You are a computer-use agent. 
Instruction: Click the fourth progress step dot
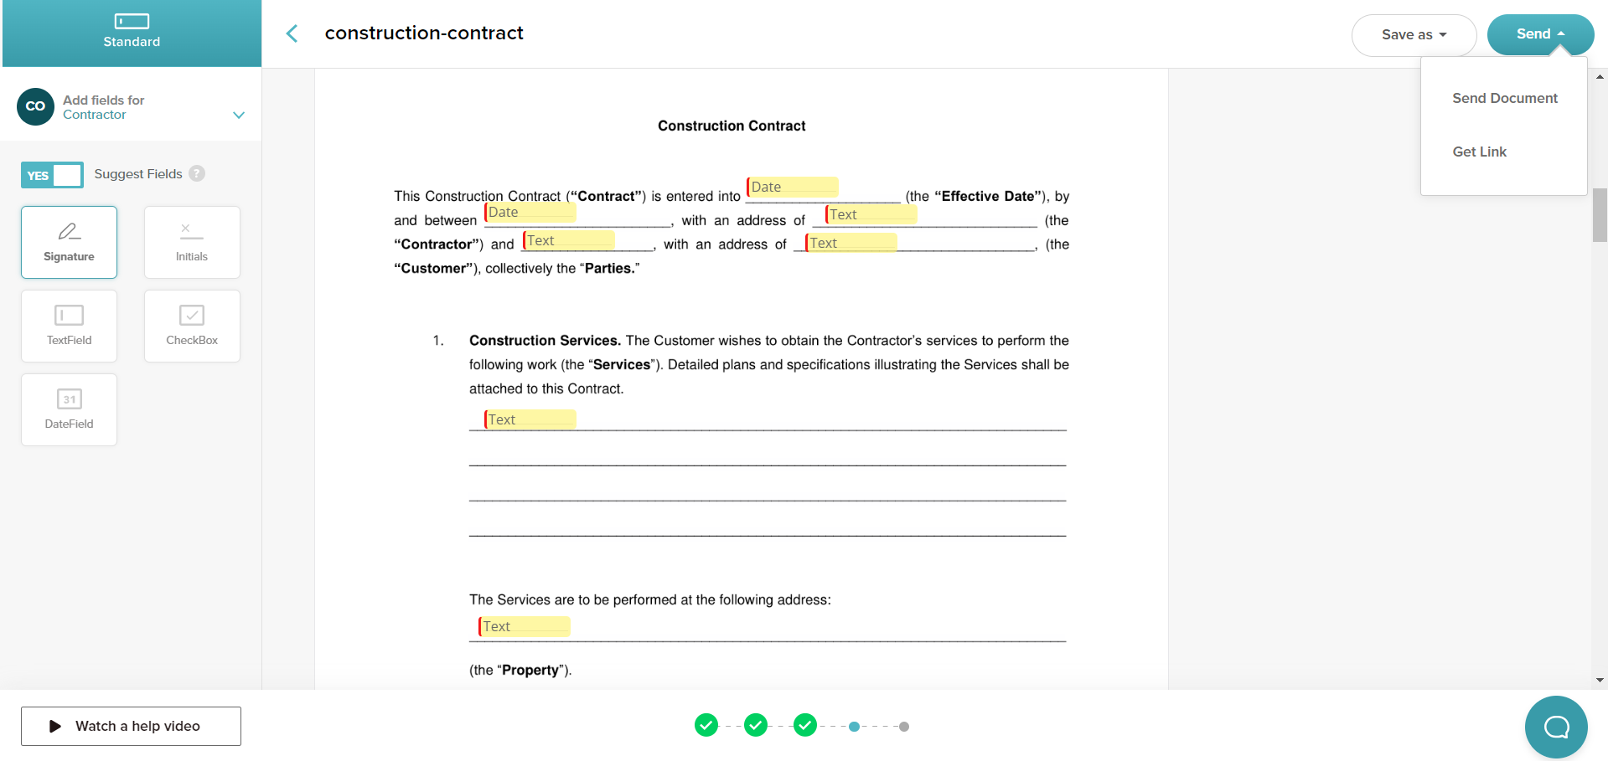click(854, 727)
